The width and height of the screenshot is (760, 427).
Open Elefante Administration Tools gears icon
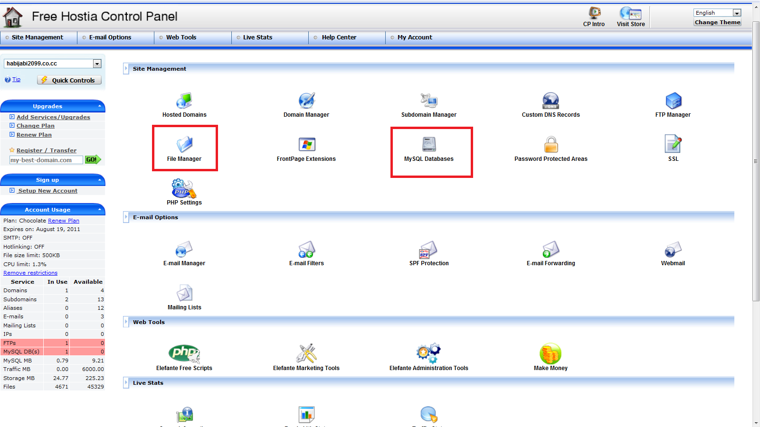pyautogui.click(x=429, y=353)
